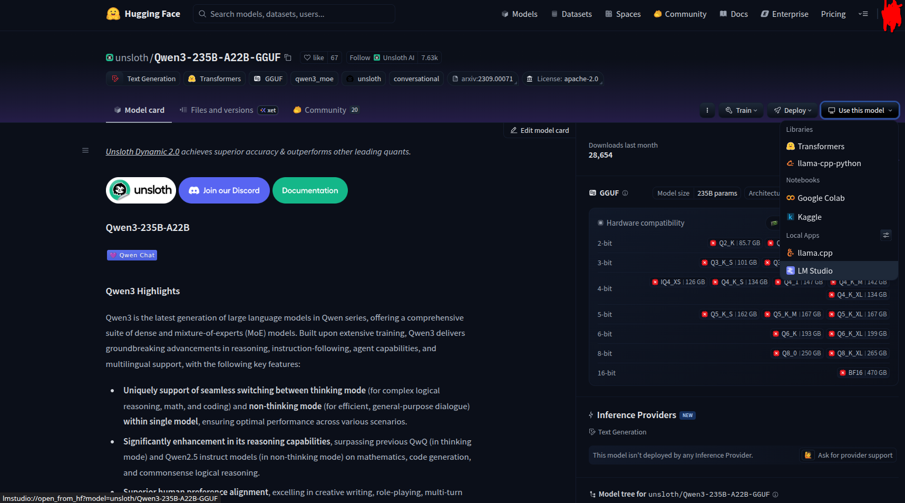Image resolution: width=905 pixels, height=503 pixels.
Task: Click Join our Discord button
Action: pyautogui.click(x=224, y=190)
